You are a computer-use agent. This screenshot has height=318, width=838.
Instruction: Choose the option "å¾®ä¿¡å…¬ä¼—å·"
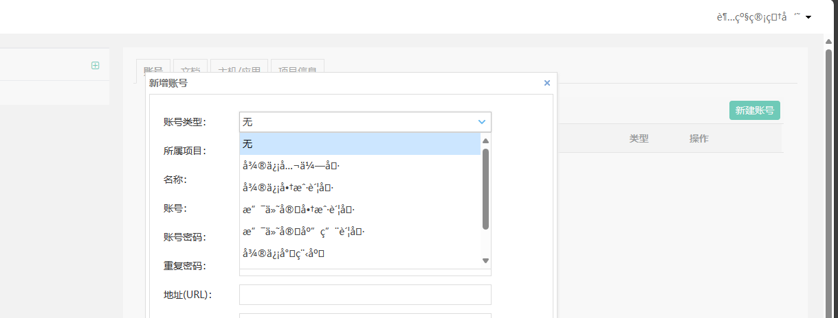tap(360, 166)
